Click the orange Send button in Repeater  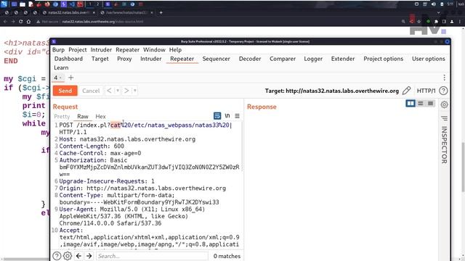click(65, 91)
